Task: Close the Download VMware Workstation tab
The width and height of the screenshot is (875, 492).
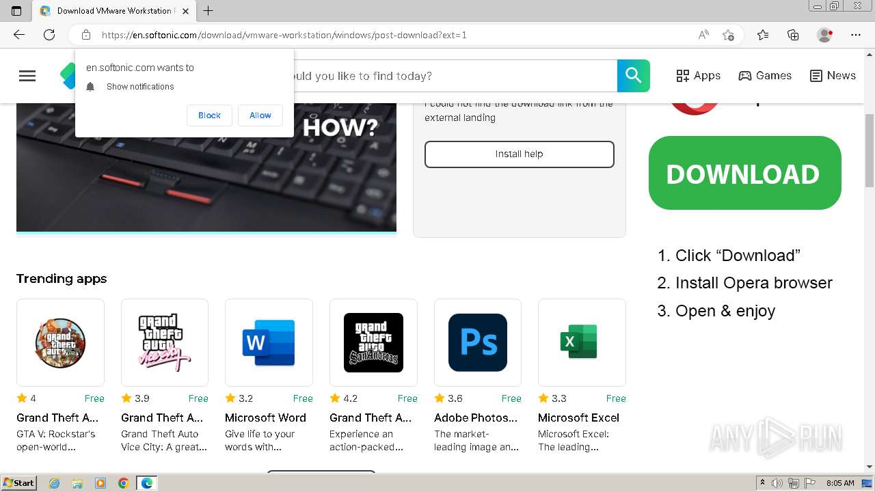Action: pos(185,11)
